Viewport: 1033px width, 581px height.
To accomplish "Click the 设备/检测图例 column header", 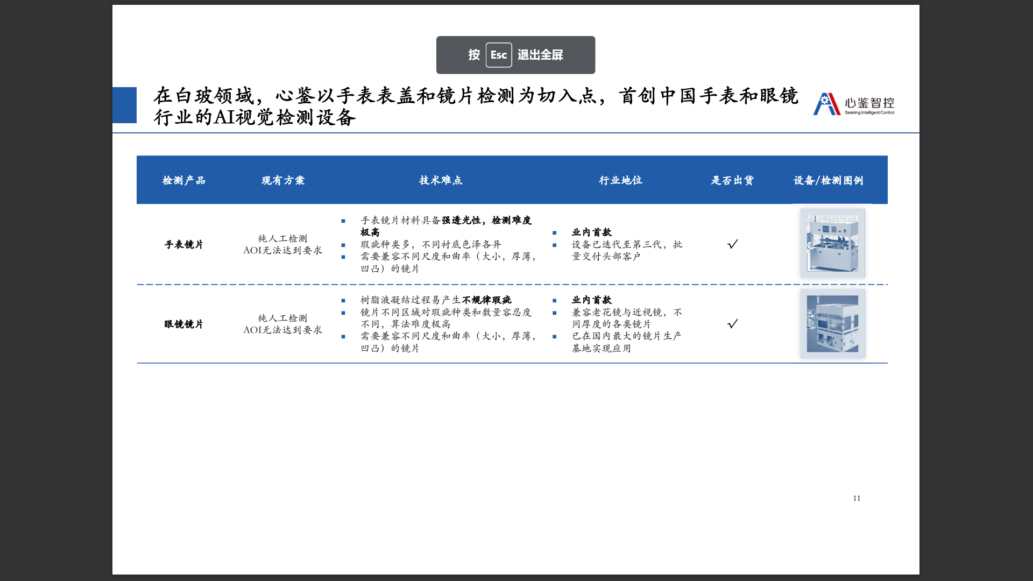I will pos(828,181).
